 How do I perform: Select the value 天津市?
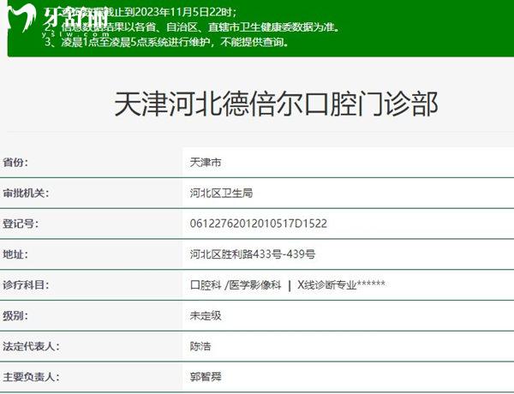[x=206, y=162]
